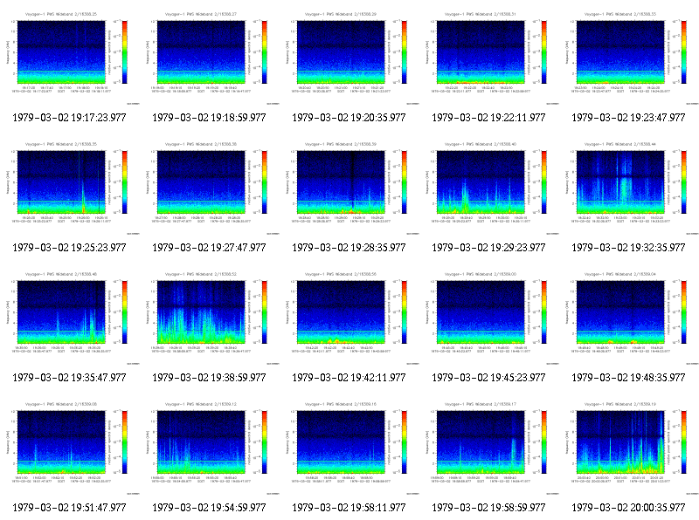Click caption text 1979-03-02 19:48:35.977
699x520 pixels.
[628, 378]
